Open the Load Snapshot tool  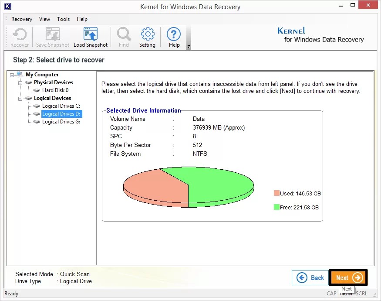click(x=91, y=37)
